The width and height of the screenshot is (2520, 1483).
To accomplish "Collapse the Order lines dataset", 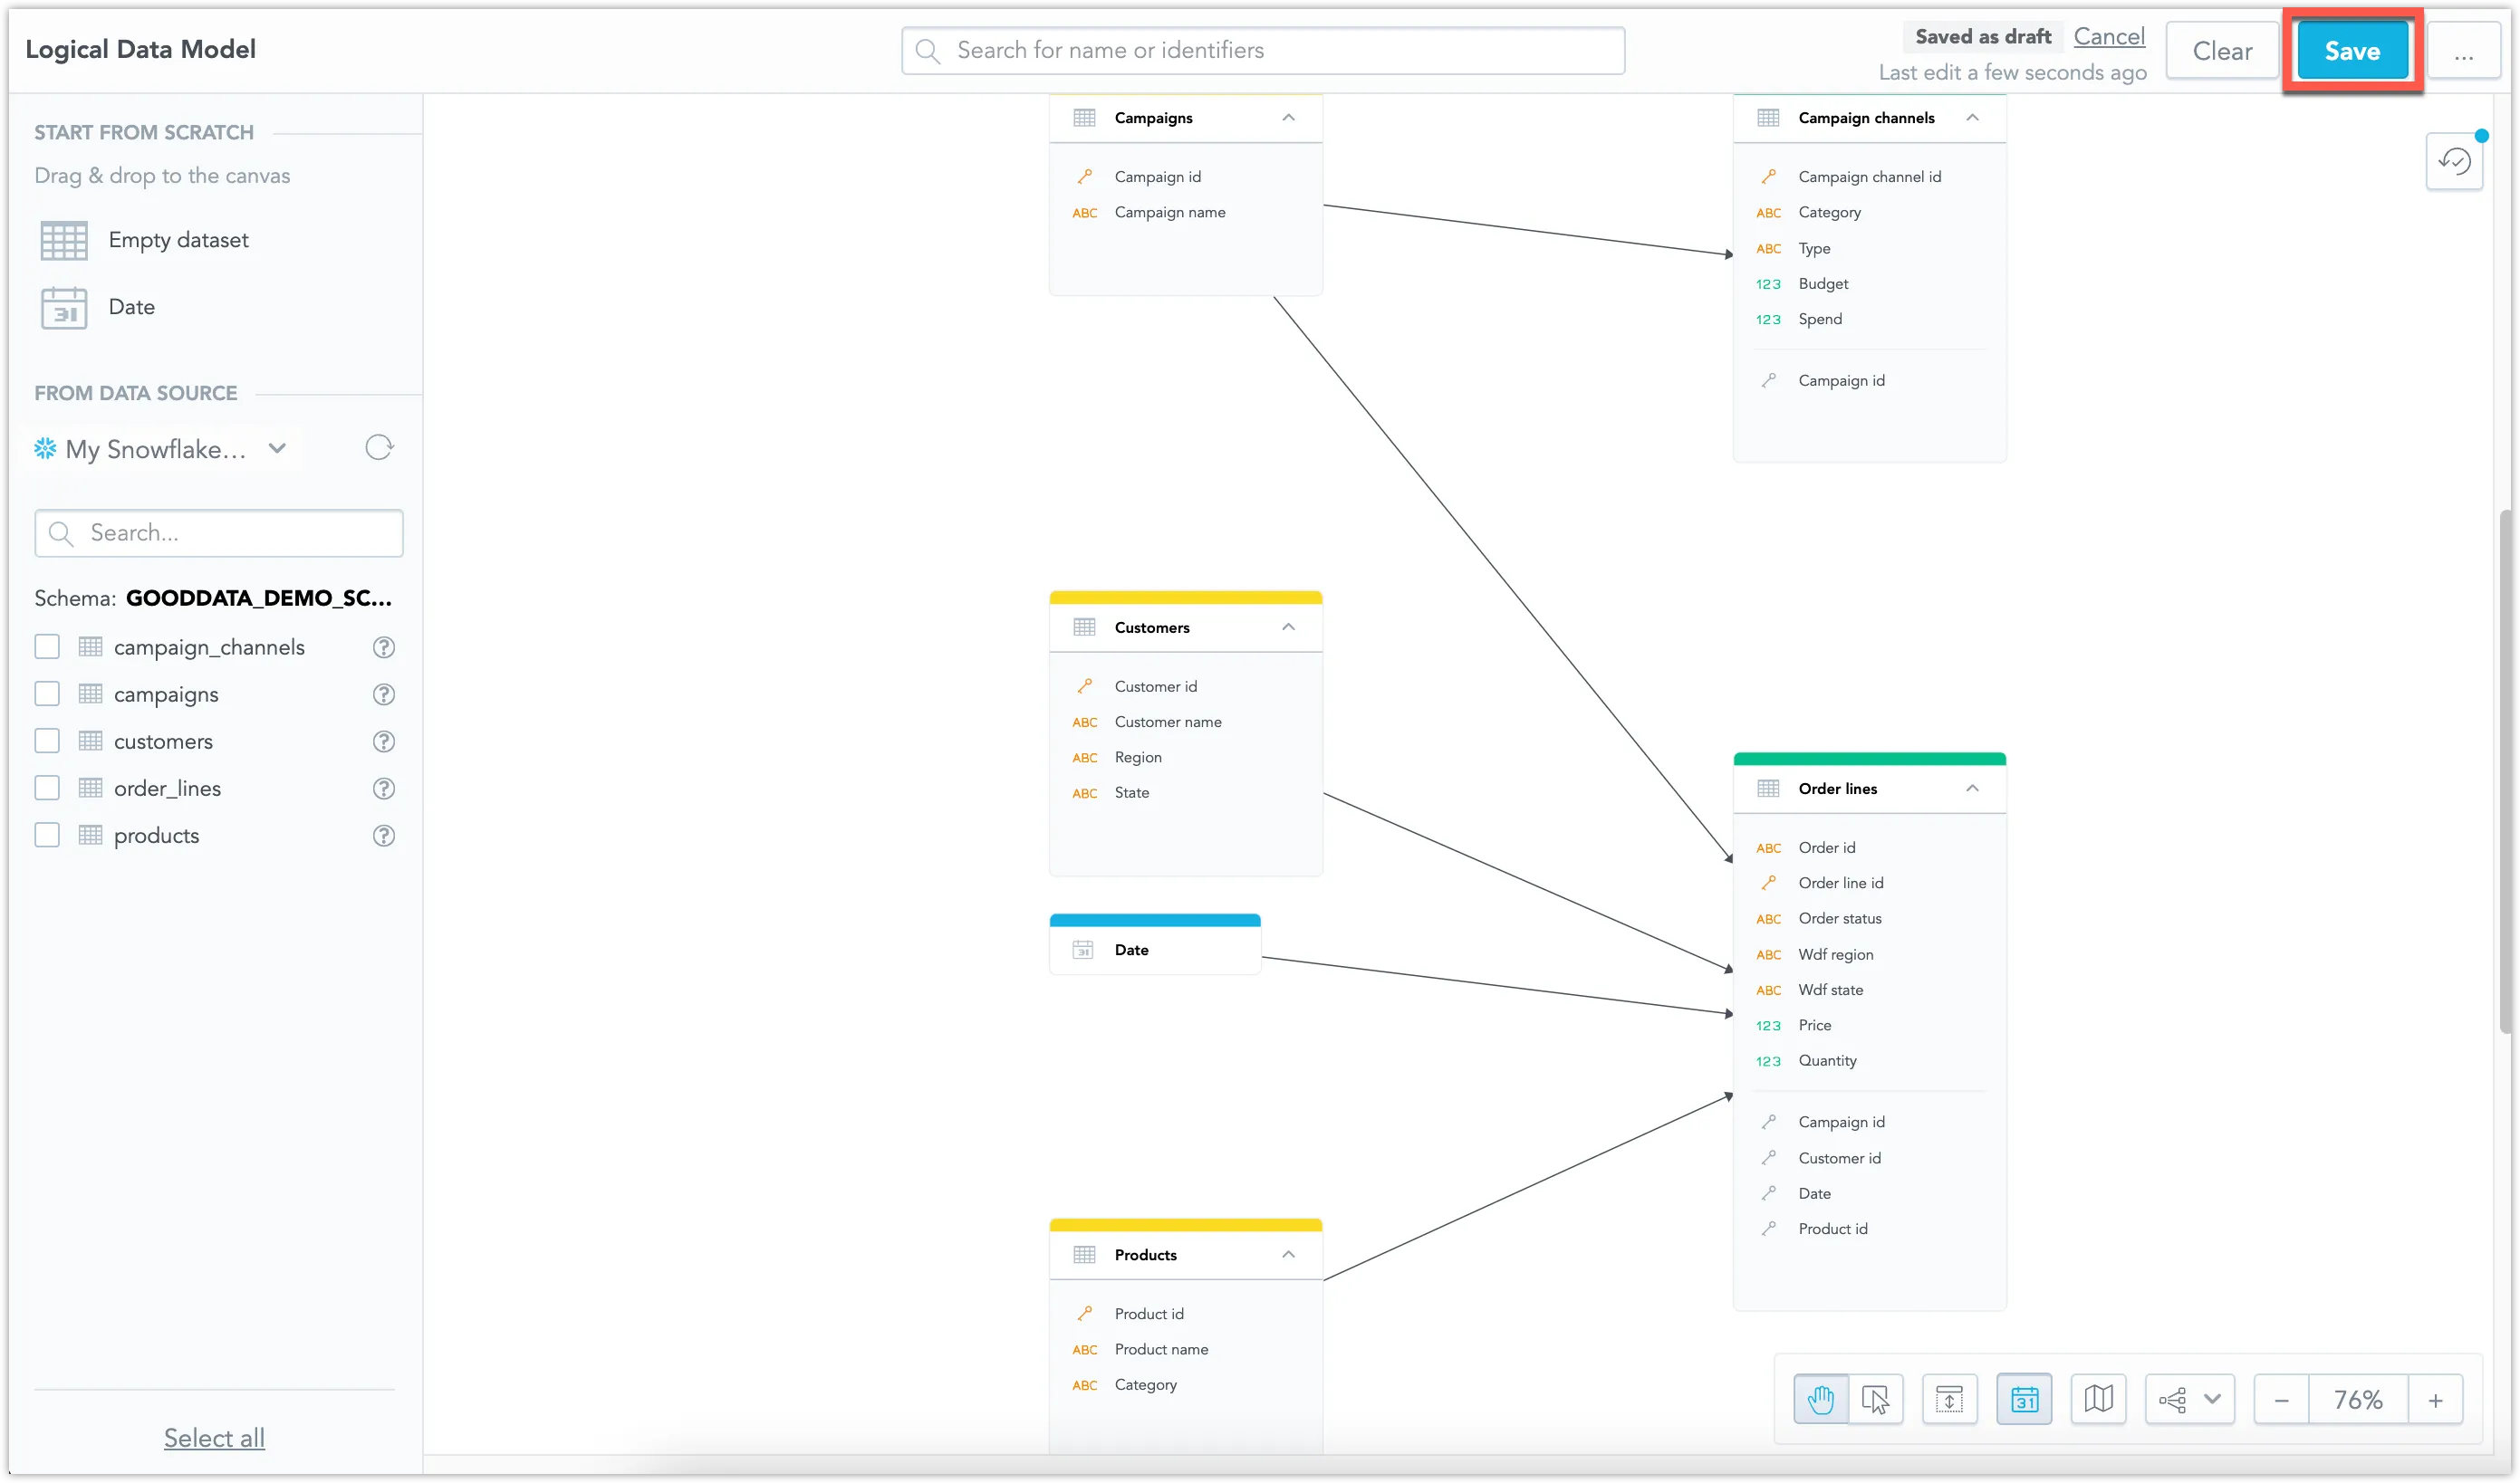I will (1972, 788).
